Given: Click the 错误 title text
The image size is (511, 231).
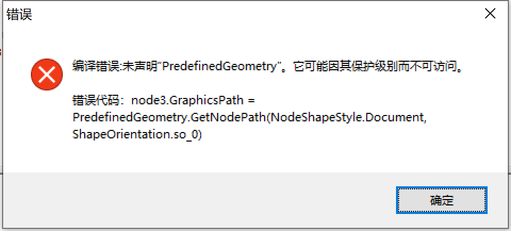Looking at the screenshot, I should point(19,15).
